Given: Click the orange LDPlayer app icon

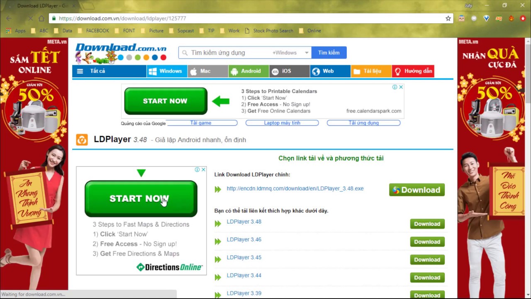Looking at the screenshot, I should click(x=82, y=140).
